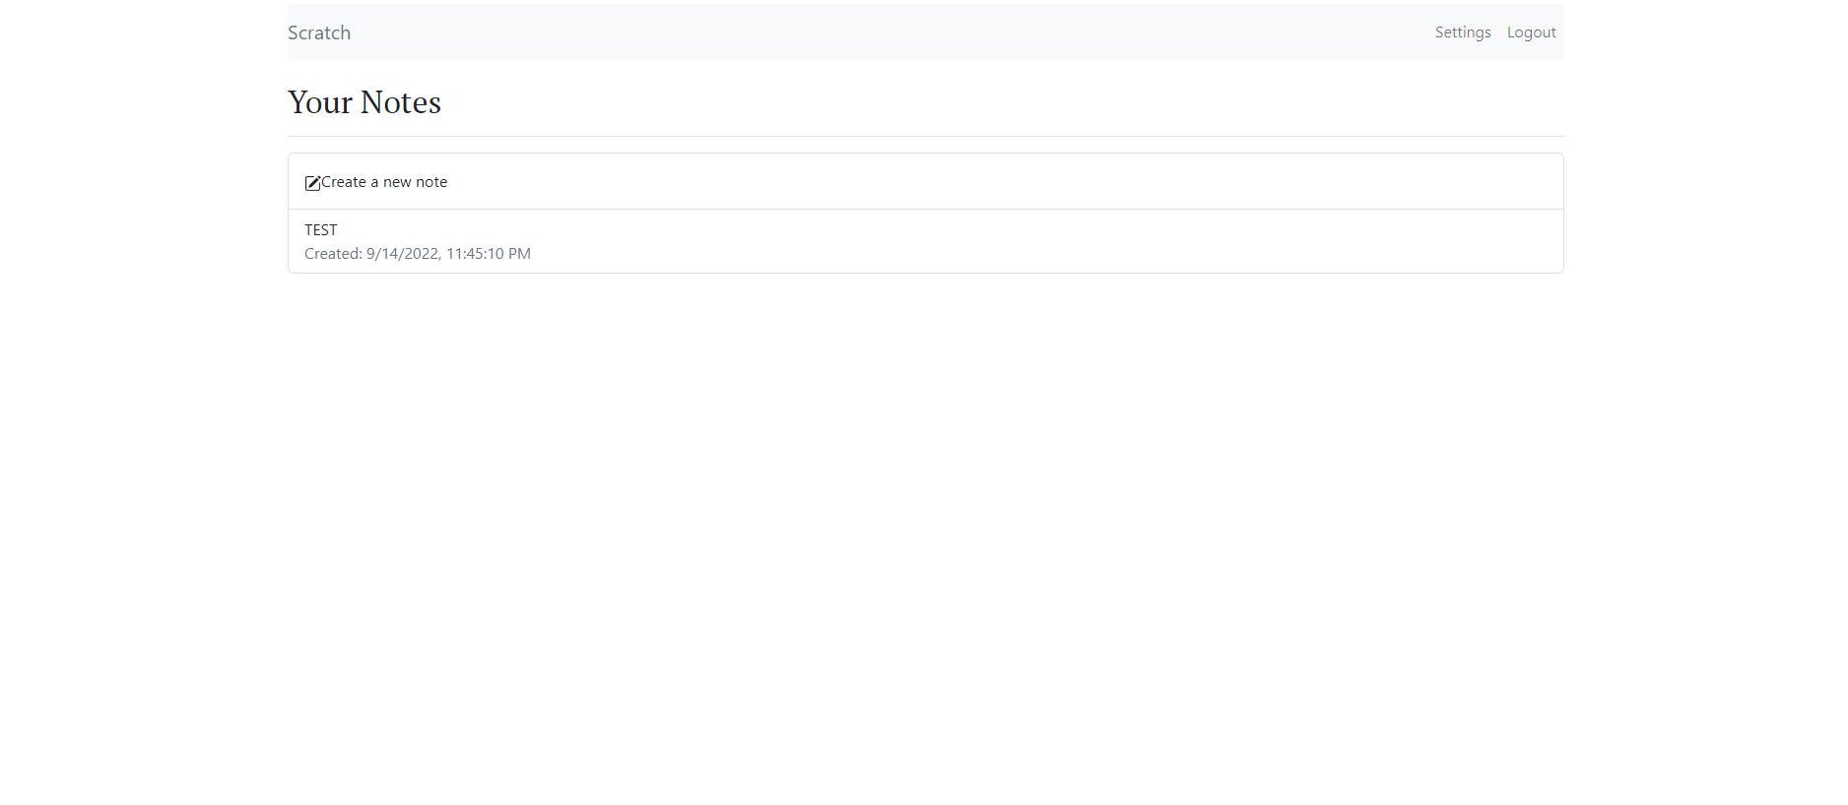The image size is (1848, 805).
Task: Click blank page area below the notes list
Action: (x=925, y=541)
